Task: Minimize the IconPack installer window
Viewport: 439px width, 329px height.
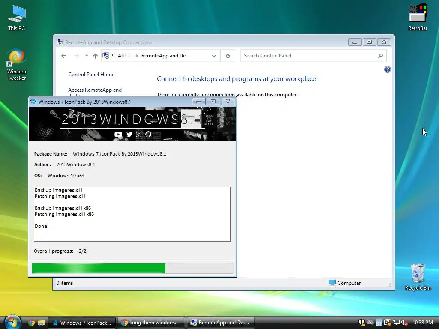Action: point(199,102)
